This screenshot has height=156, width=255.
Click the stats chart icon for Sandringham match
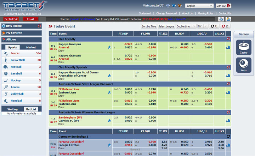point(228,120)
